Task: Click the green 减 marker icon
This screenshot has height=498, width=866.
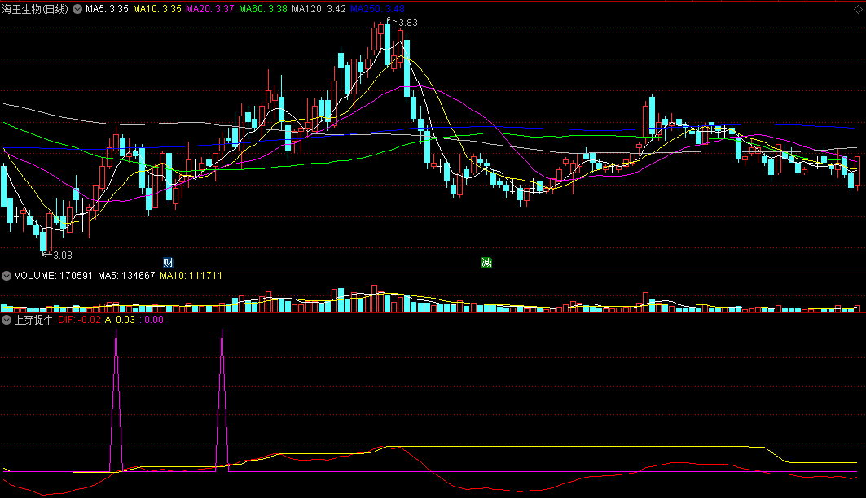Action: coord(486,263)
